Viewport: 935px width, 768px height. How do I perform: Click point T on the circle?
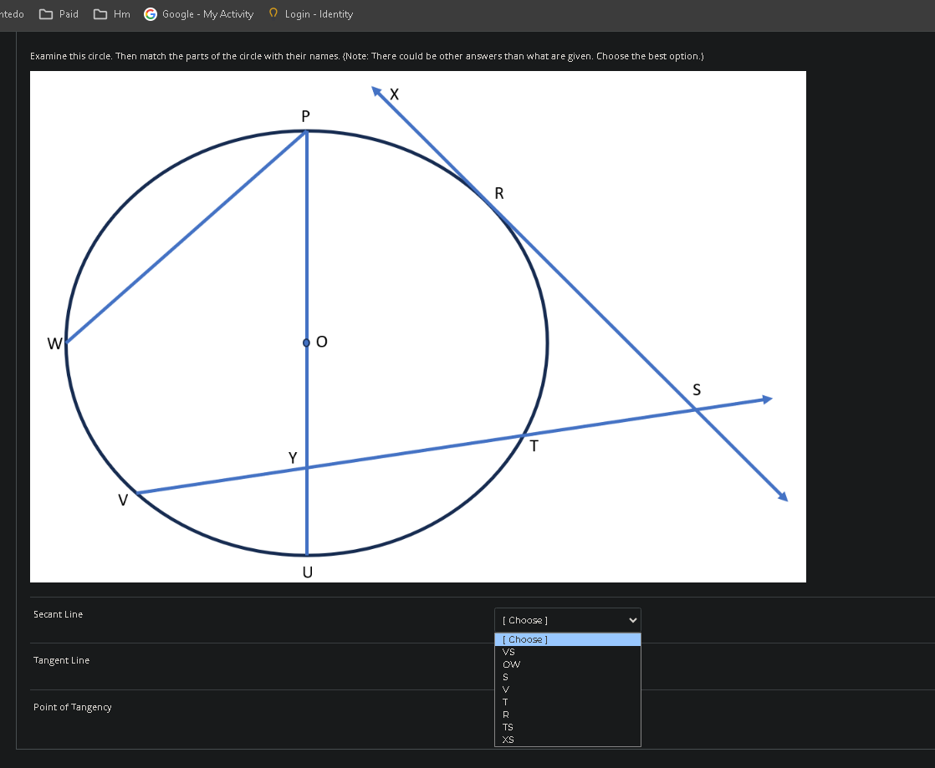pos(524,437)
